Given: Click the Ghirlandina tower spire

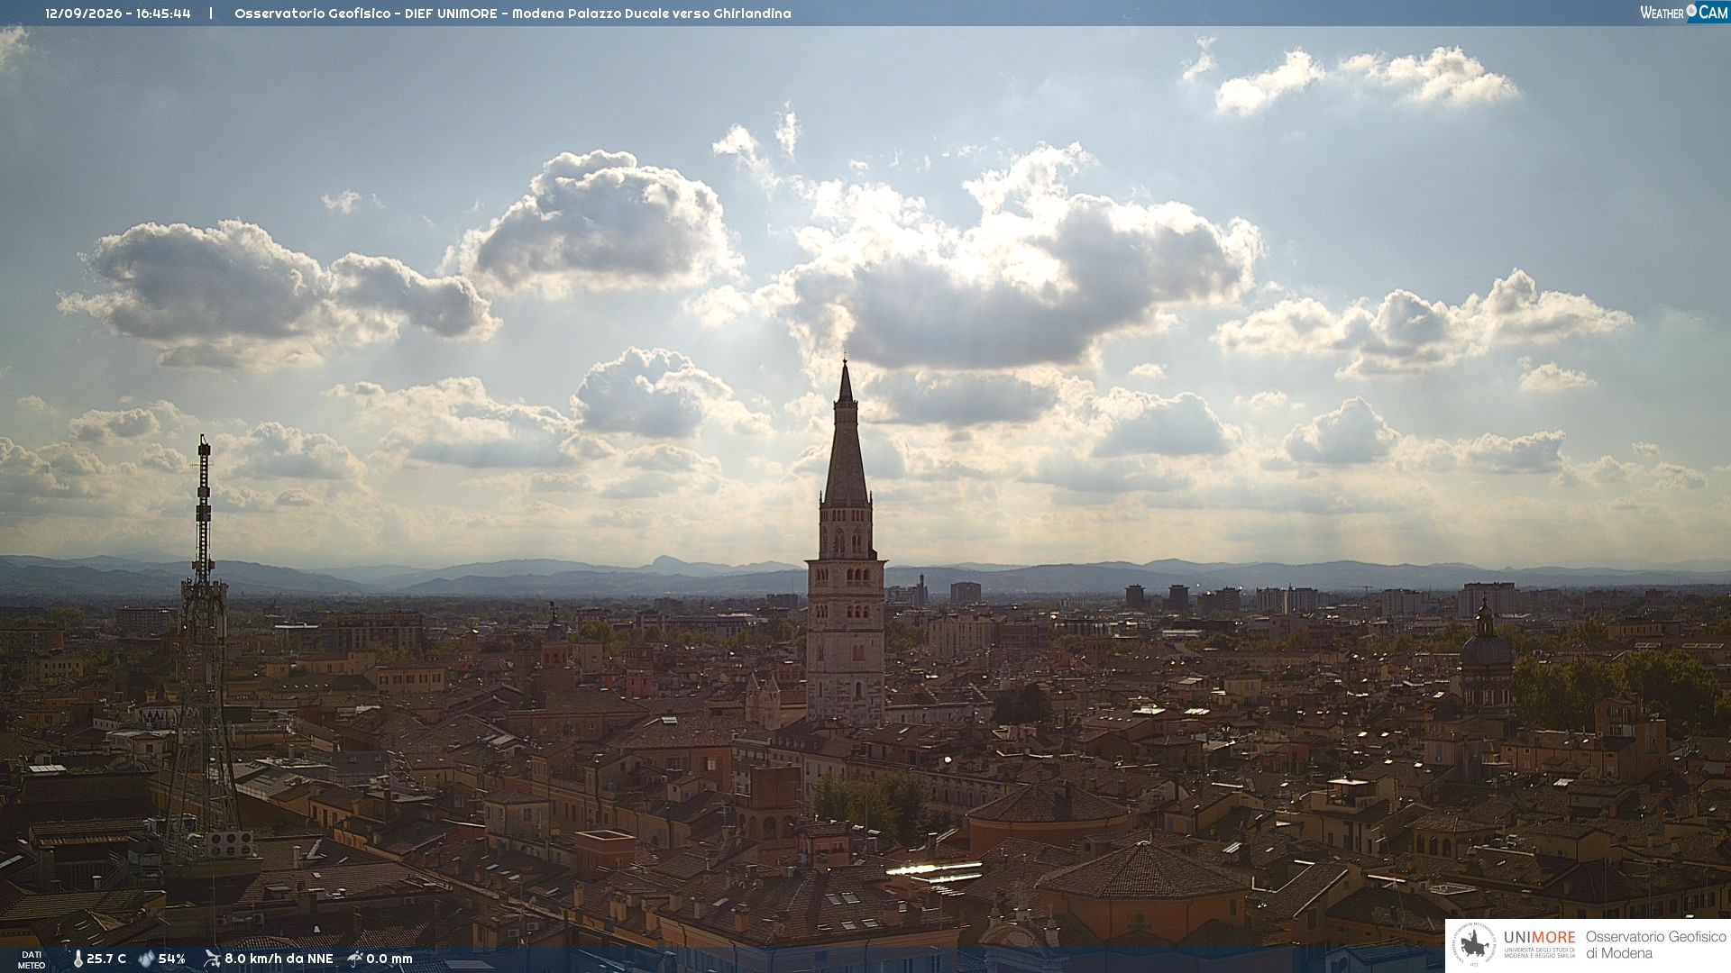Looking at the screenshot, I should click(846, 432).
